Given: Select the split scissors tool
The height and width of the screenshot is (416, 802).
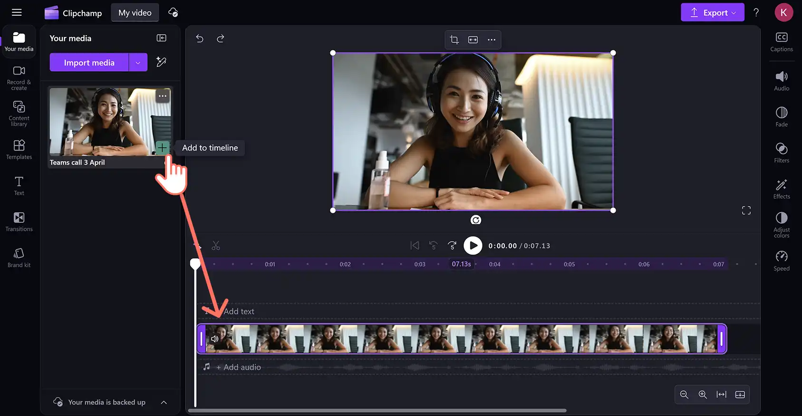Looking at the screenshot, I should pyautogui.click(x=216, y=246).
